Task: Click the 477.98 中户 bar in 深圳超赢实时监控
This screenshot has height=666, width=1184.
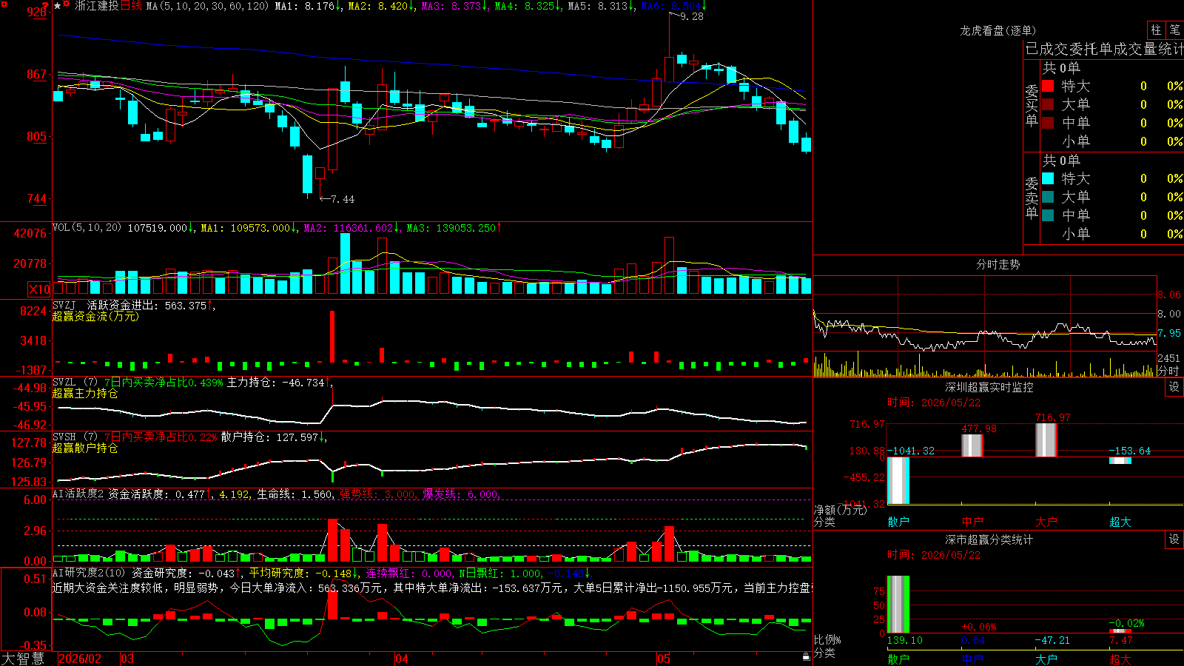Action: pos(972,445)
